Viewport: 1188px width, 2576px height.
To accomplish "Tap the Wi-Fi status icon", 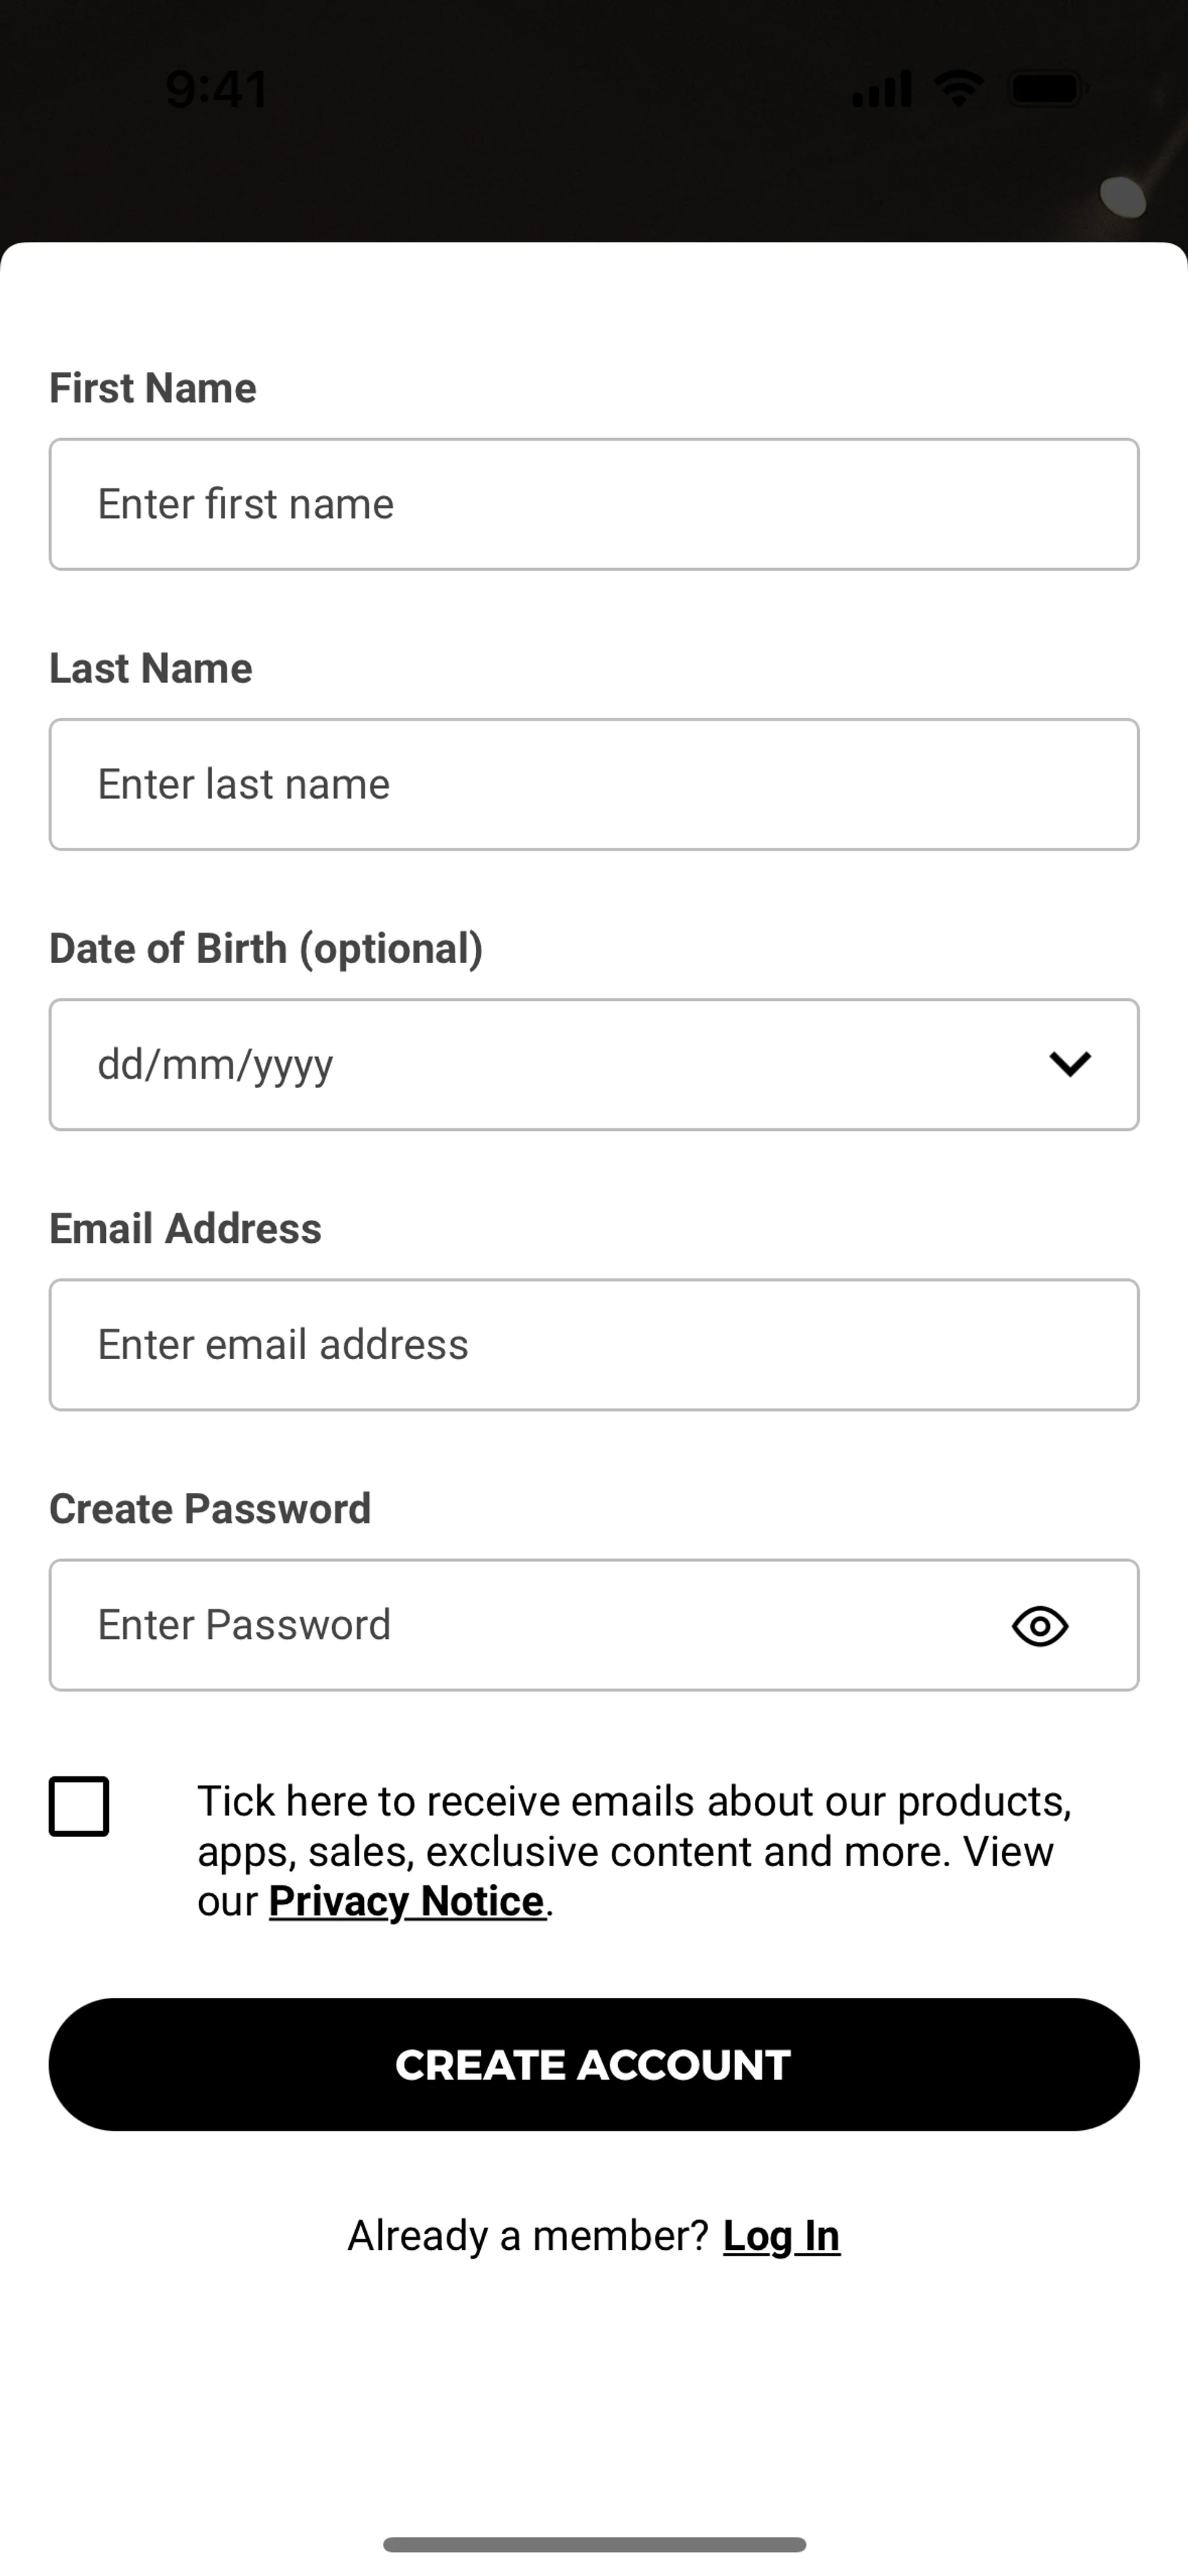I will [959, 89].
